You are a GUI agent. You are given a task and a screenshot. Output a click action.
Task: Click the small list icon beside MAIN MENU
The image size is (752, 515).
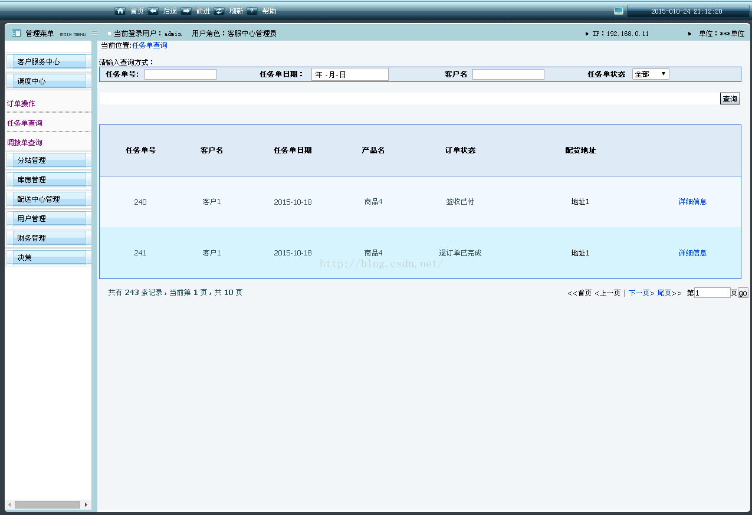tap(94, 32)
